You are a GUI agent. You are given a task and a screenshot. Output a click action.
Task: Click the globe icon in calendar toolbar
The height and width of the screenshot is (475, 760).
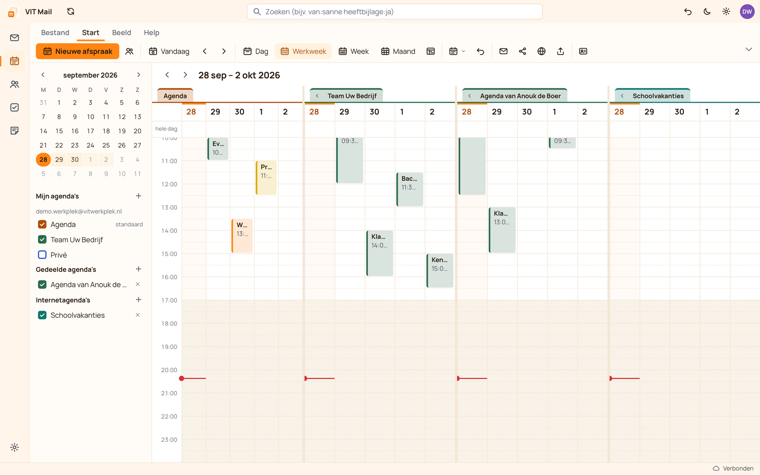pyautogui.click(x=541, y=51)
